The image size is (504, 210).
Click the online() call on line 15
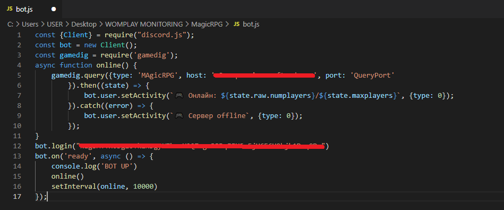click(67, 176)
